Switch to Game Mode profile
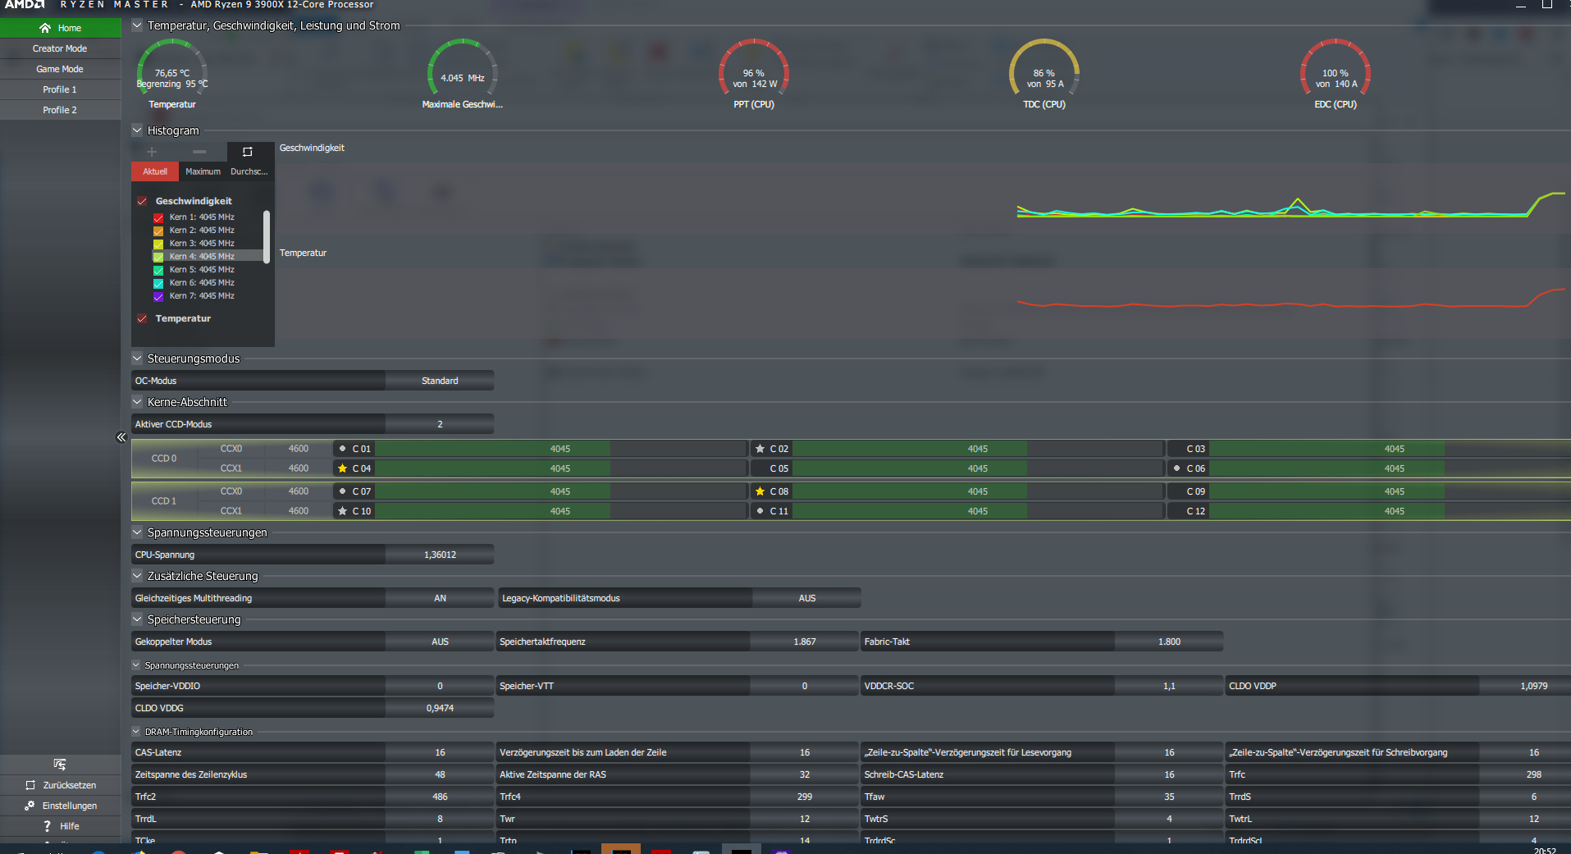This screenshot has width=1571, height=854. coord(60,69)
